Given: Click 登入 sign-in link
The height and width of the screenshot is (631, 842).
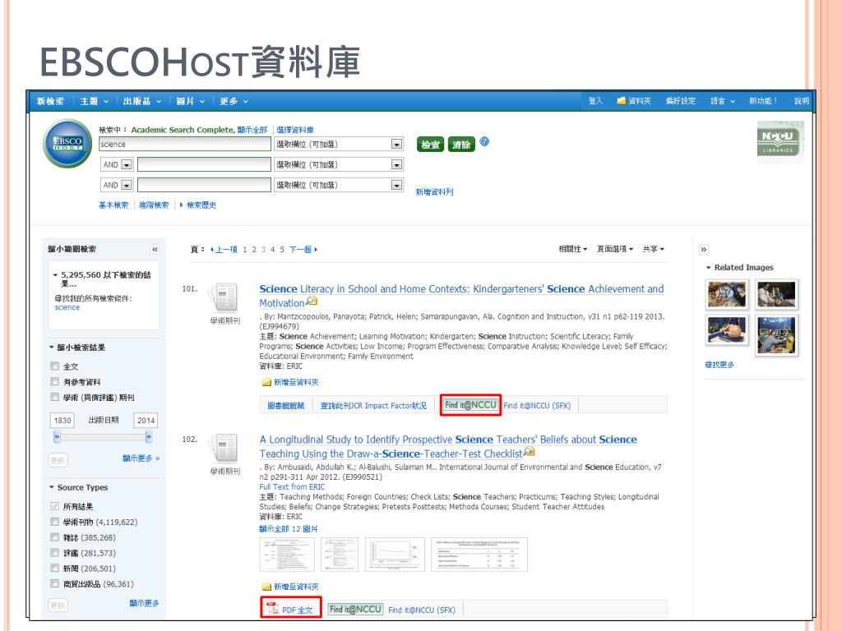Looking at the screenshot, I should tap(595, 101).
